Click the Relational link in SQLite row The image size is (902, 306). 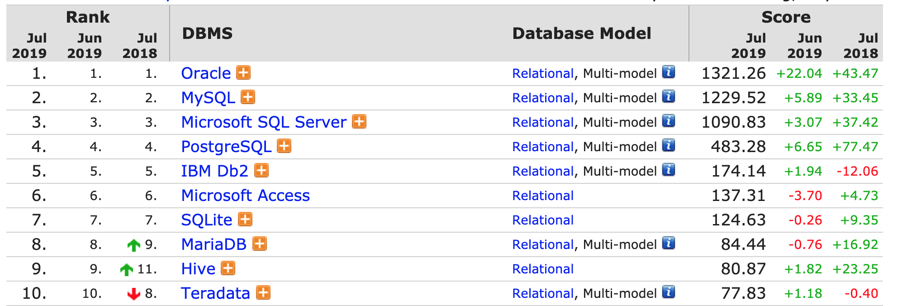pyautogui.click(x=543, y=220)
